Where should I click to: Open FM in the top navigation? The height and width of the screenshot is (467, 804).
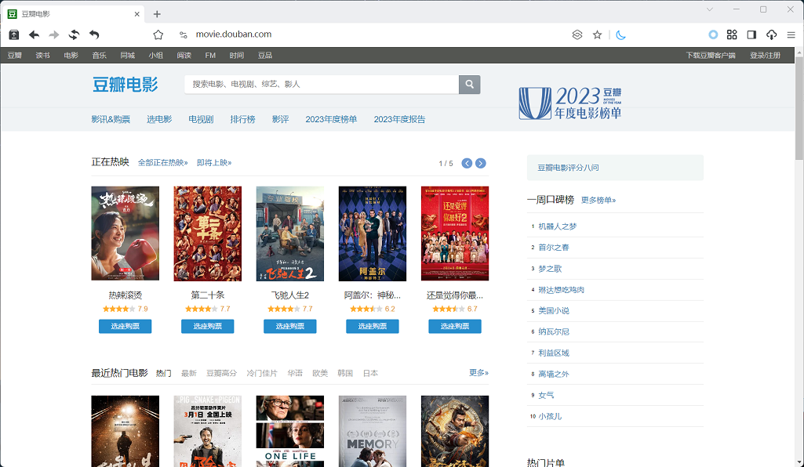[210, 56]
